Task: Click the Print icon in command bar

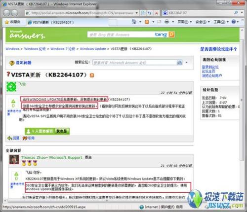Action: pos(166,22)
